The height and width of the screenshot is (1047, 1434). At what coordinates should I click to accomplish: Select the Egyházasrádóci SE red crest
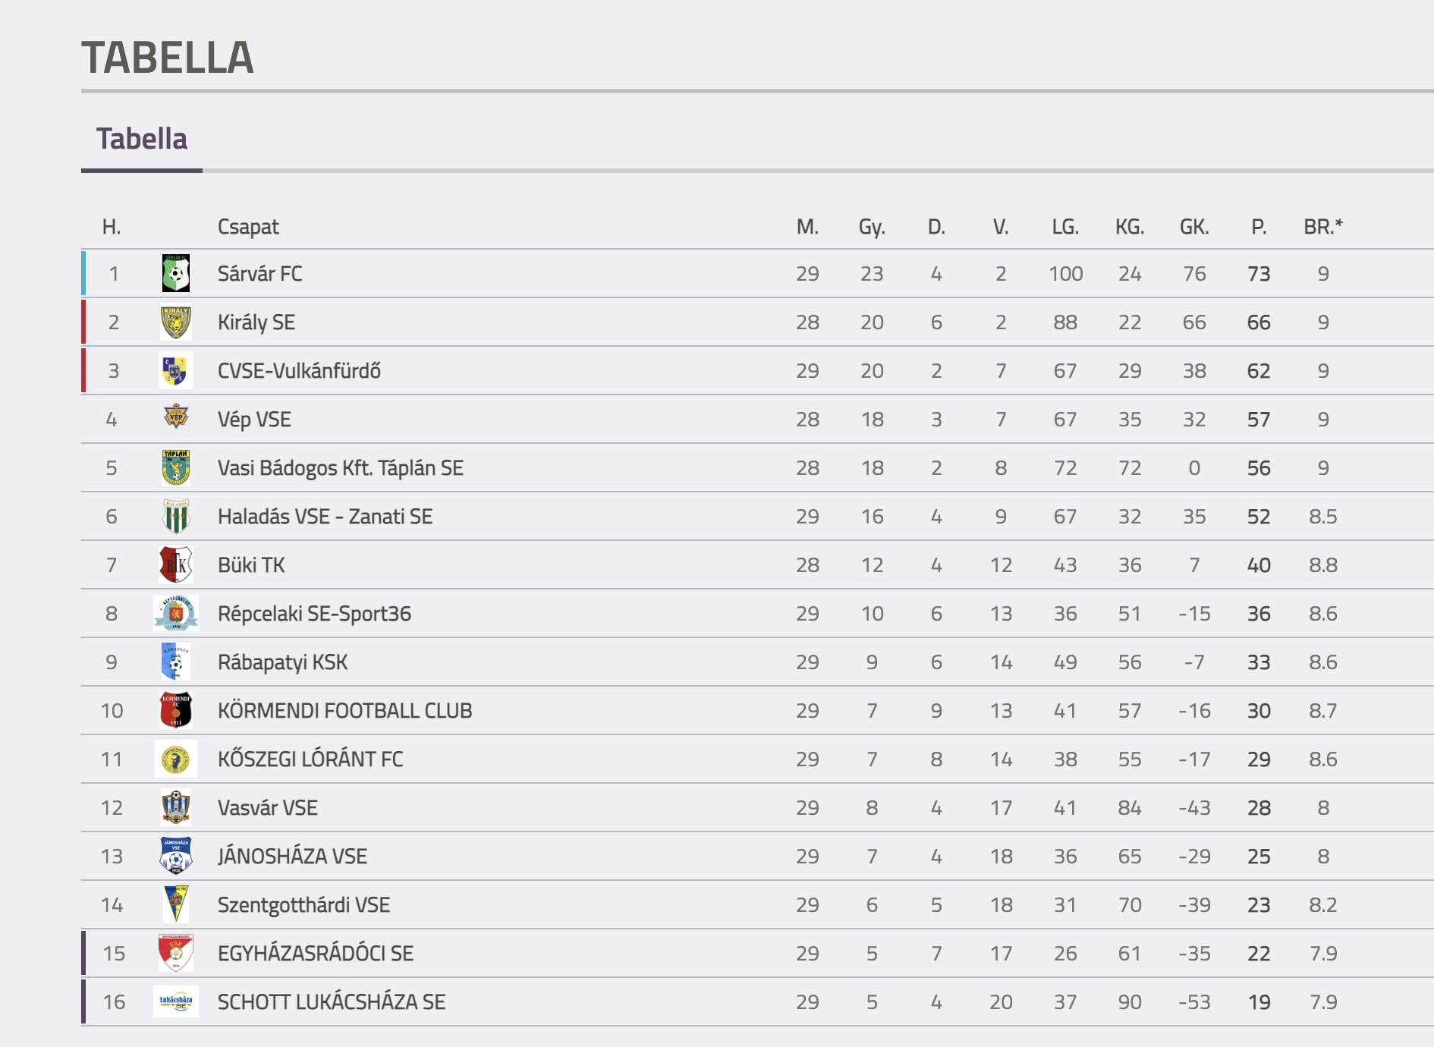pos(176,953)
